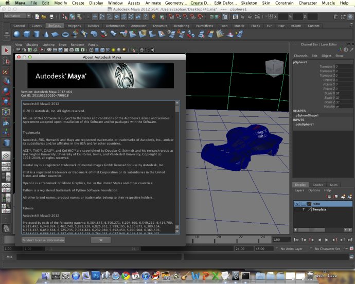Click the HDRI layer color swatch
The height and width of the screenshot is (284, 355).
click(309, 204)
